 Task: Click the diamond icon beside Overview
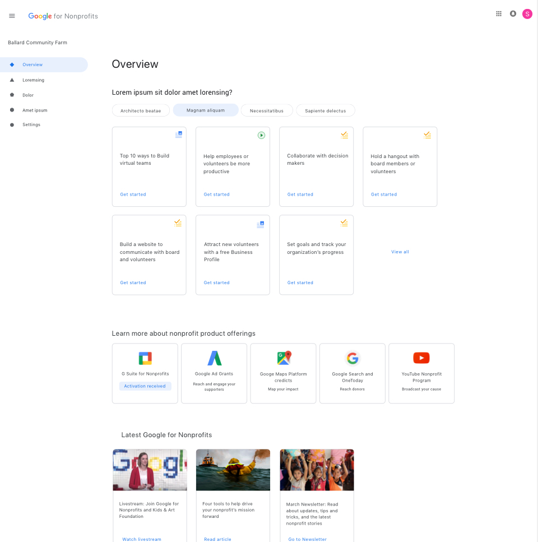12,64
